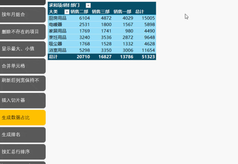The image size is (238, 164).
Task: Click the 插入切片器 button
Action: point(22,100)
